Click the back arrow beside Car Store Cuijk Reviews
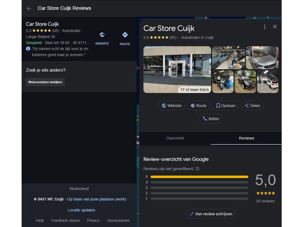 pyautogui.click(x=29, y=8)
